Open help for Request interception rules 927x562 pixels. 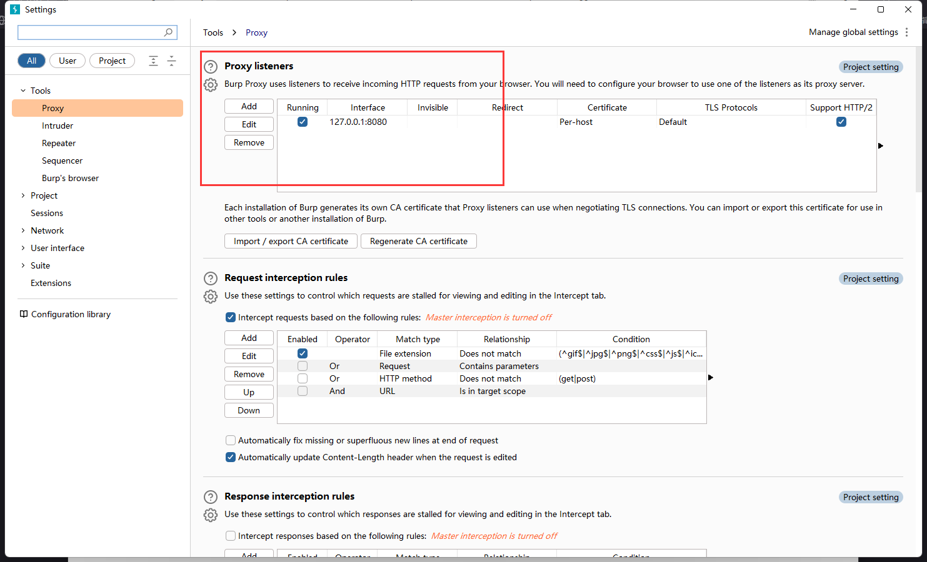[211, 279]
